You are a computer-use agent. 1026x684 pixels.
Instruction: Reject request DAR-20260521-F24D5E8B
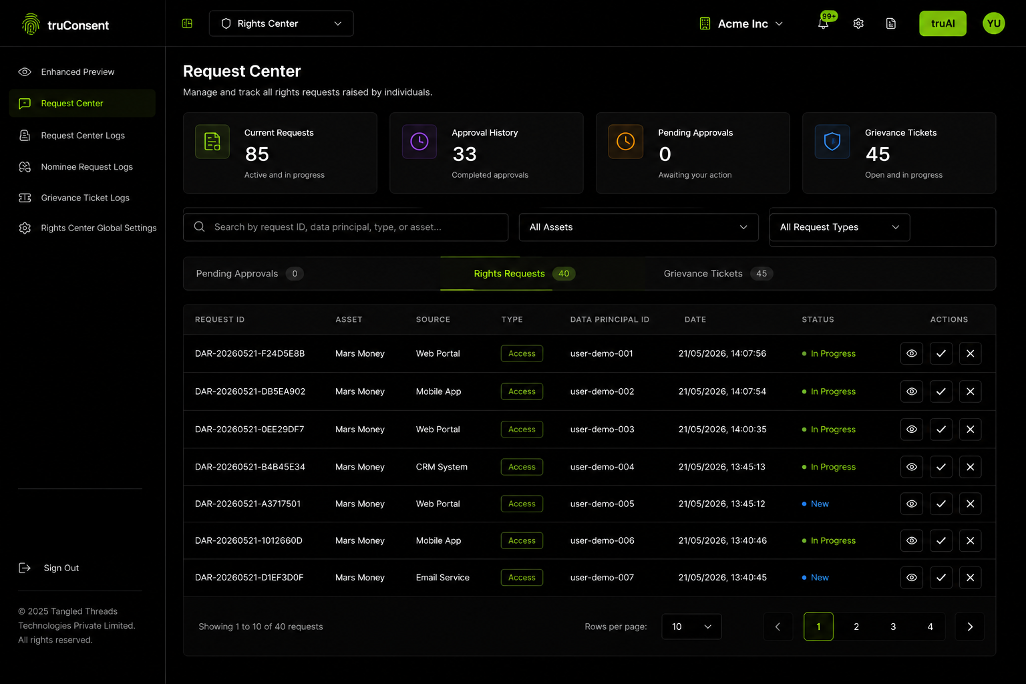tap(971, 353)
